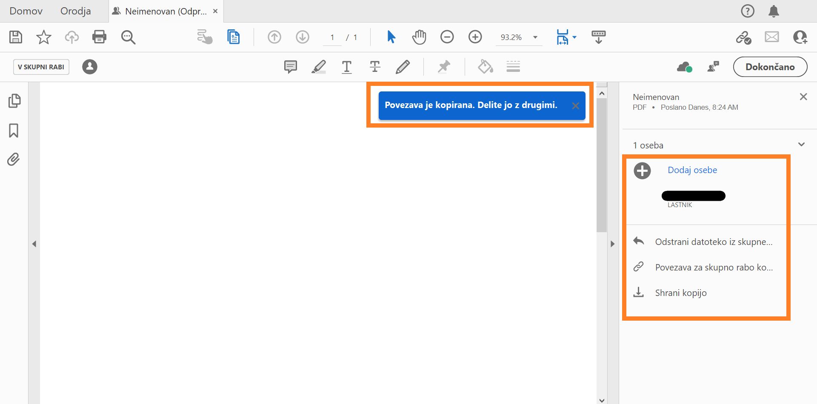Open the add reviewers account icon
817x404 pixels.
tap(800, 37)
